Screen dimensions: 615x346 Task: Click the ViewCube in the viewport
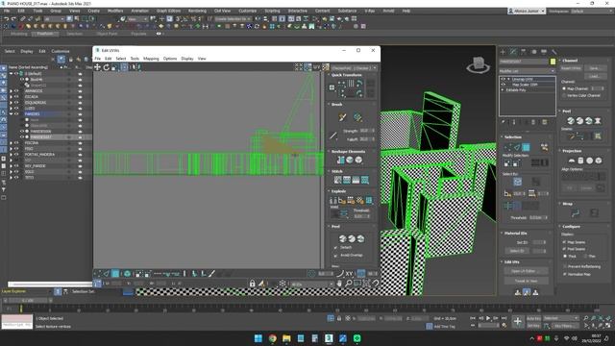point(479,65)
